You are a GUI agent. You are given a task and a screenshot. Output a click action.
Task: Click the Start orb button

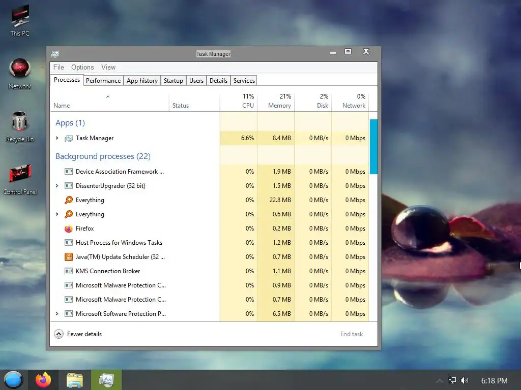click(x=13, y=380)
